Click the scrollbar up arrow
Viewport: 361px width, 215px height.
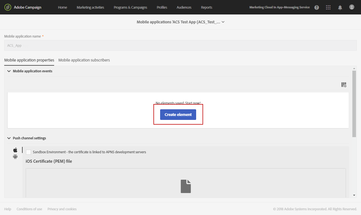coord(354,68)
